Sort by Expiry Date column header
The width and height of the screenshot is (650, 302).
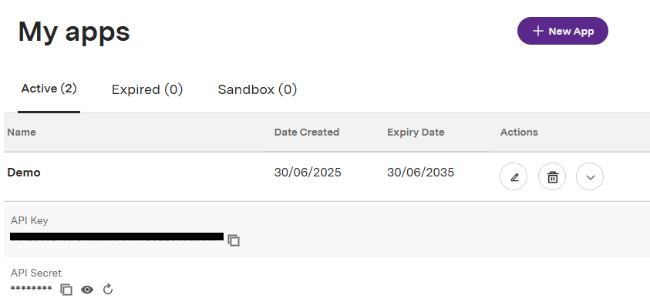pos(416,133)
